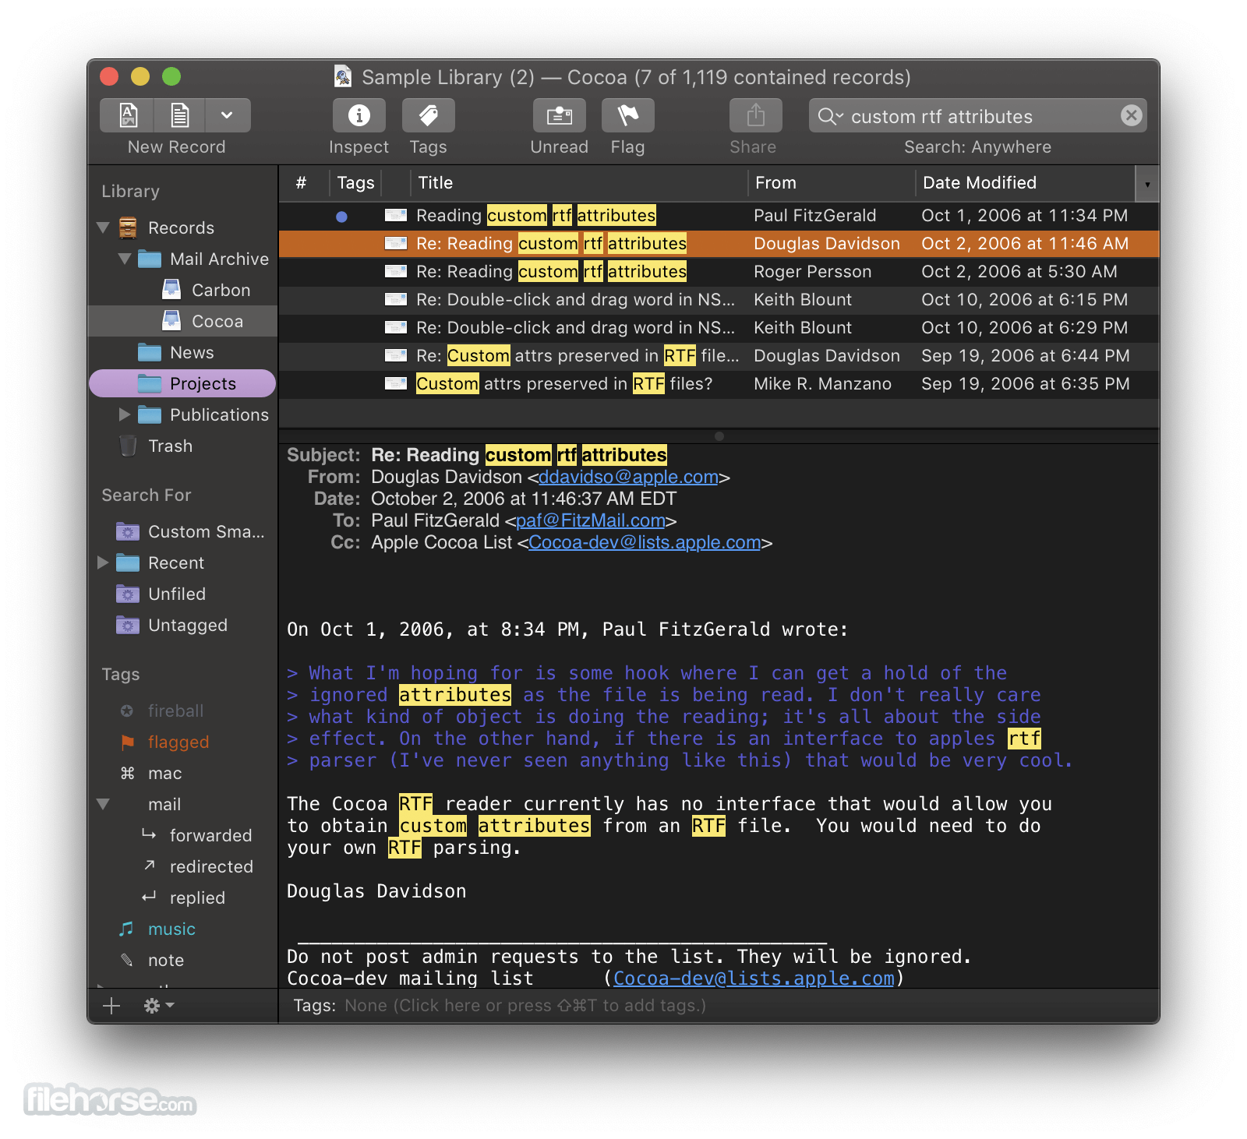Open the Cocoa-dev link in Cc header
This screenshot has width=1247, height=1139.
(x=645, y=542)
